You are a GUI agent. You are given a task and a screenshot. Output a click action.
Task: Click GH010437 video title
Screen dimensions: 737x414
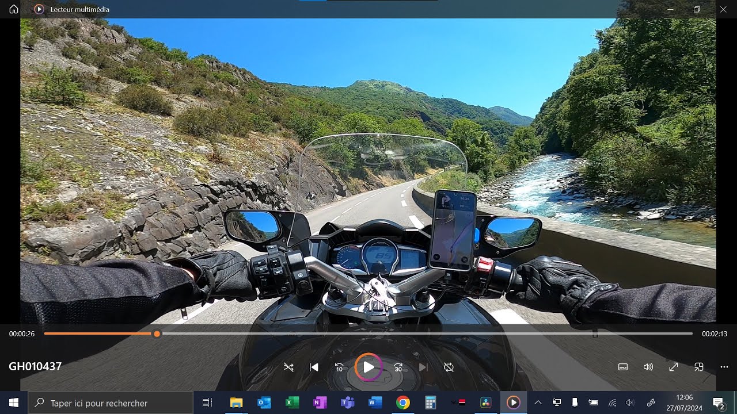[x=35, y=367]
